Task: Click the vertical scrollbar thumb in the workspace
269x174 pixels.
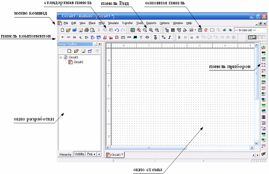Action: click(x=257, y=73)
